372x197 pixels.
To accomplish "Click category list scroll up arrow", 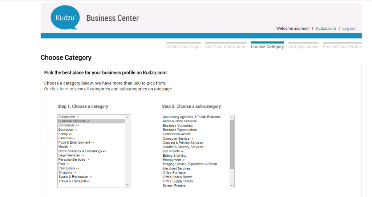I will (x=128, y=117).
